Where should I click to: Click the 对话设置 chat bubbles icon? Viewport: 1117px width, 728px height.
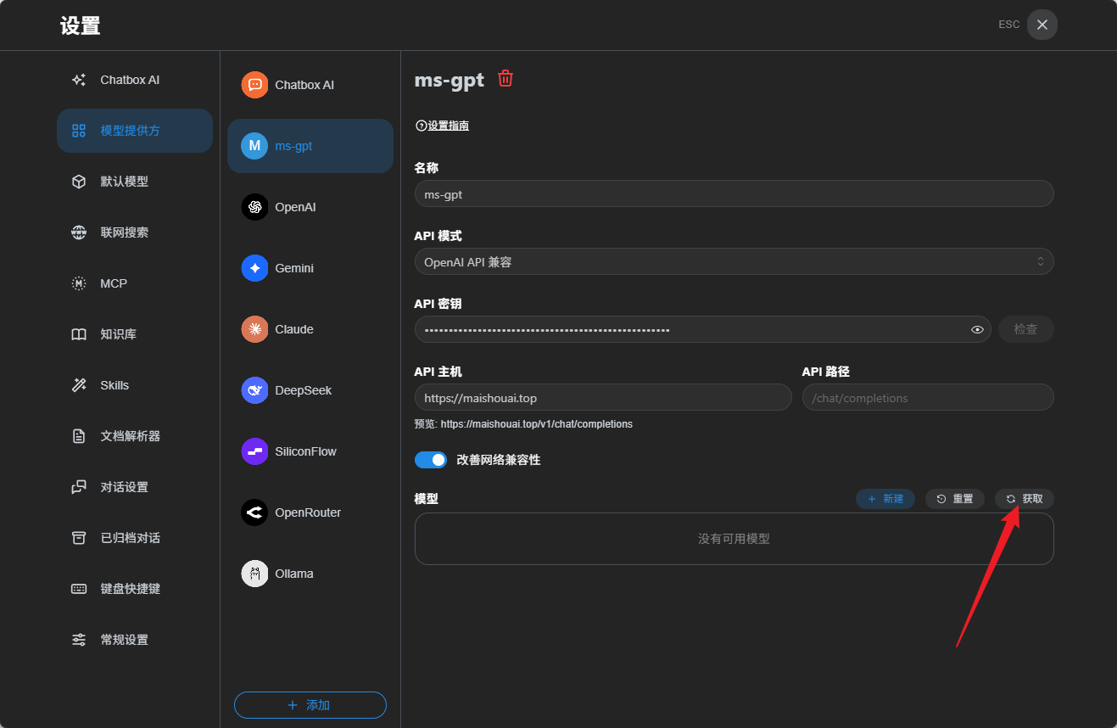[x=79, y=487]
